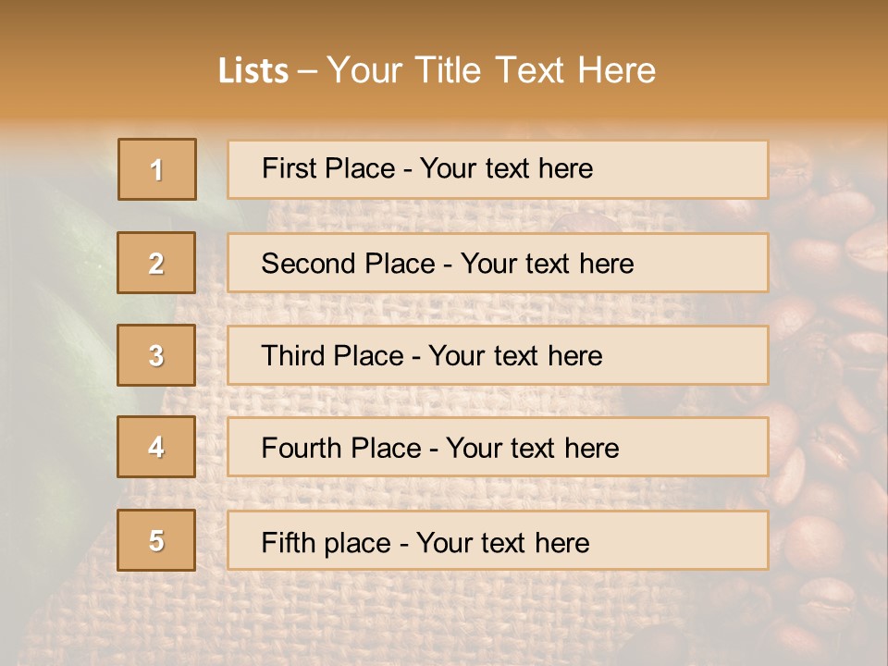The height and width of the screenshot is (666, 888).
Task: Select the number 4 box
Action: point(157,447)
